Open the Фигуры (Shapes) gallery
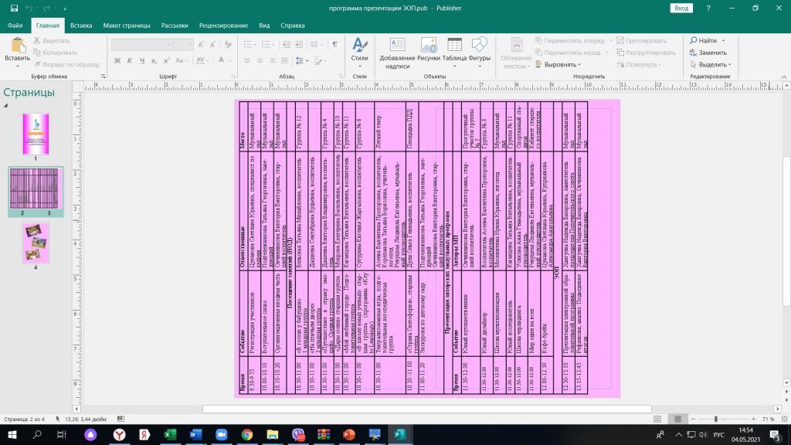 pyautogui.click(x=480, y=51)
